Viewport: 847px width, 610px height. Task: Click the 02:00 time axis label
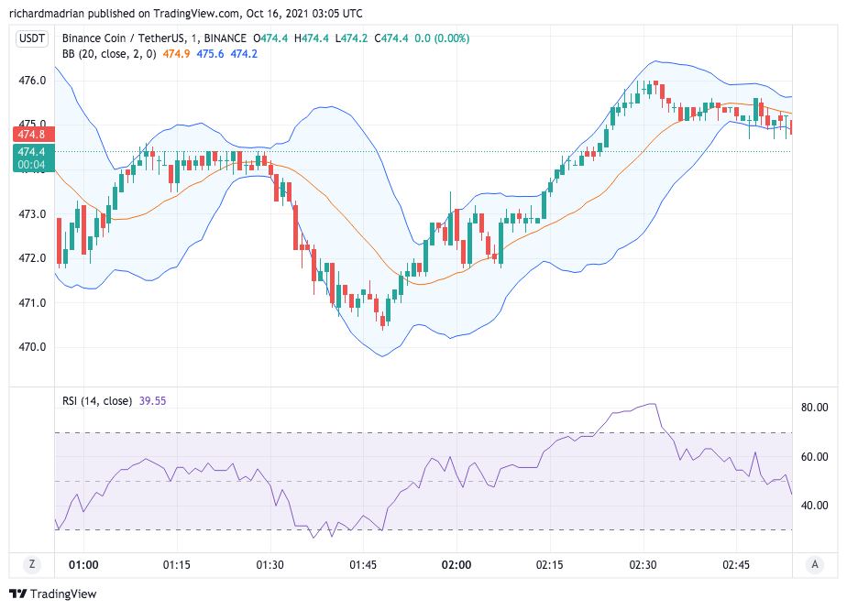tap(456, 565)
